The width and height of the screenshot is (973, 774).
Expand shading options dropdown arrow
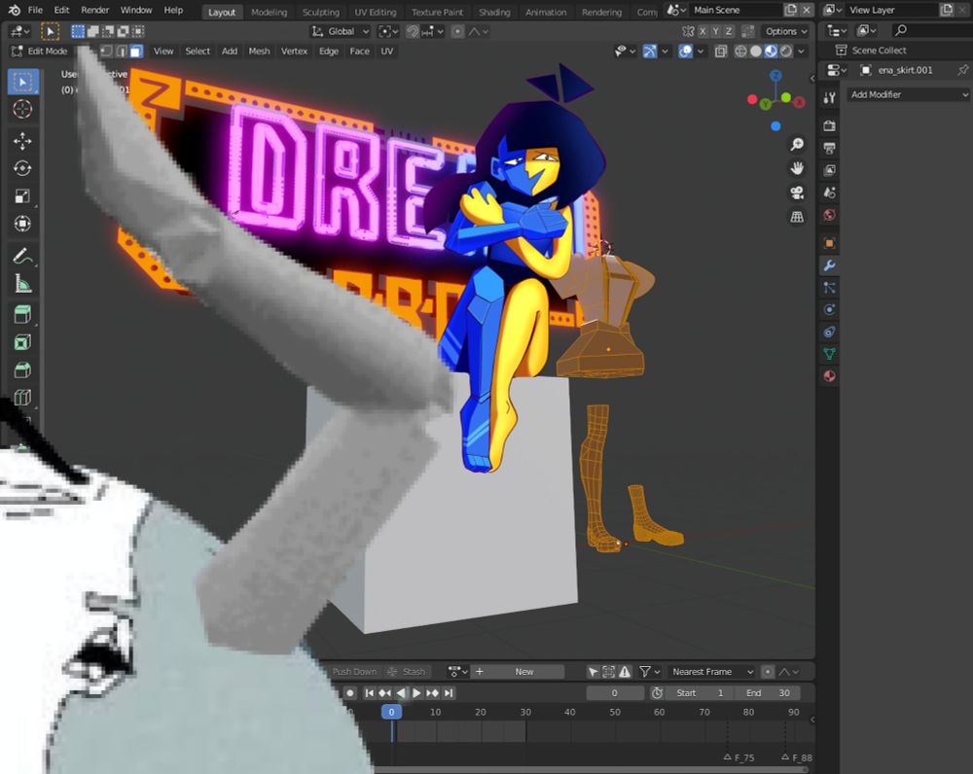(802, 52)
